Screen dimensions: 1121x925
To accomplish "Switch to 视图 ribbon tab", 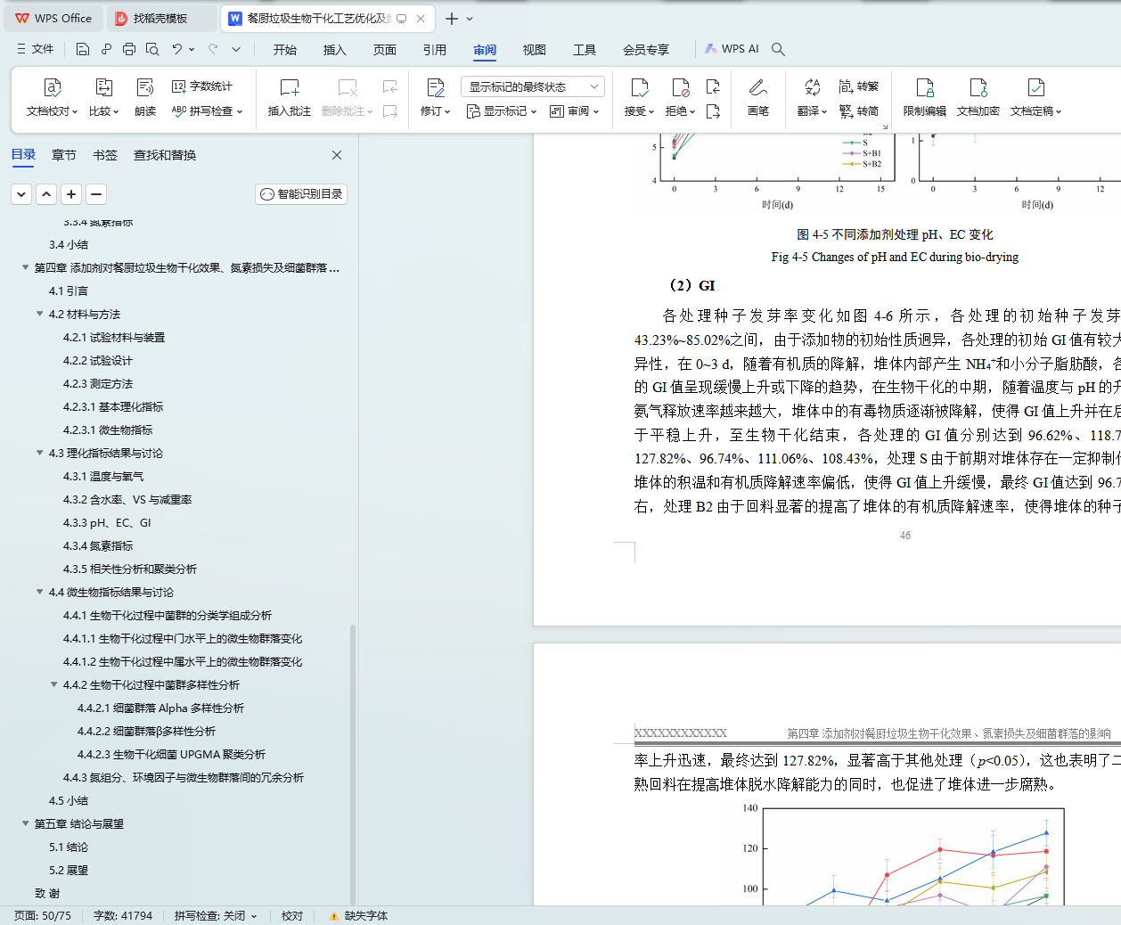I will click(535, 50).
